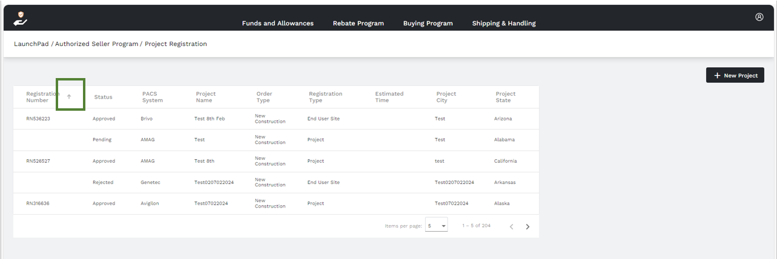Click the plus icon on New Project
This screenshot has width=777, height=259.
[717, 76]
